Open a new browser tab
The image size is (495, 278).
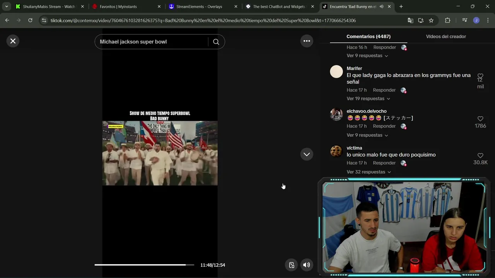point(401,7)
